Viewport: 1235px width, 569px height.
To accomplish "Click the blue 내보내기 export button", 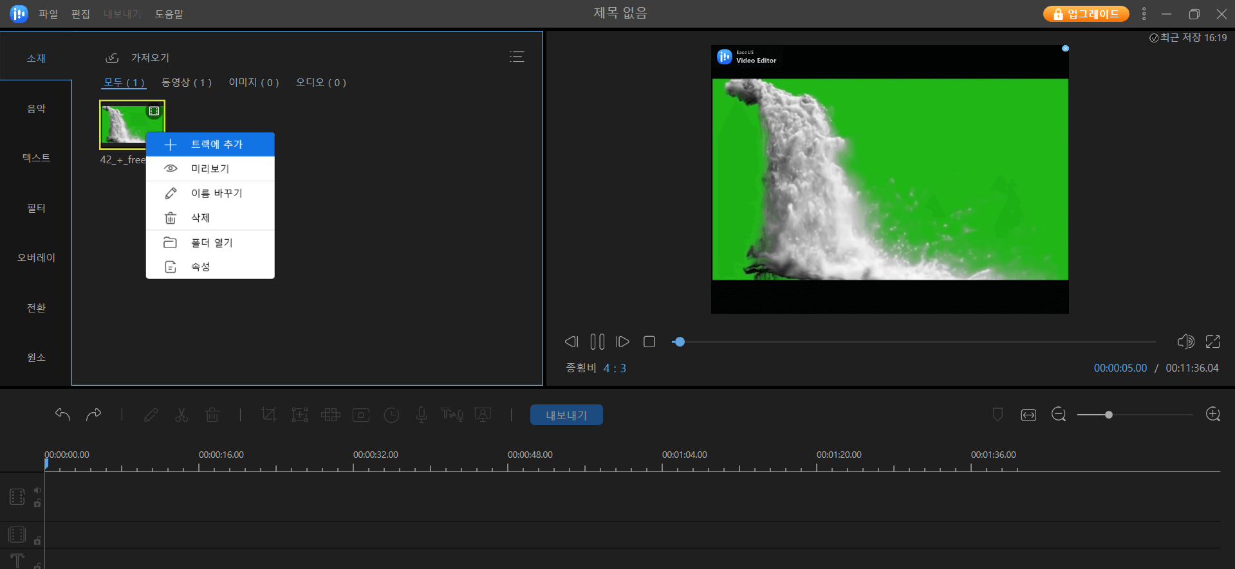I will click(x=566, y=415).
